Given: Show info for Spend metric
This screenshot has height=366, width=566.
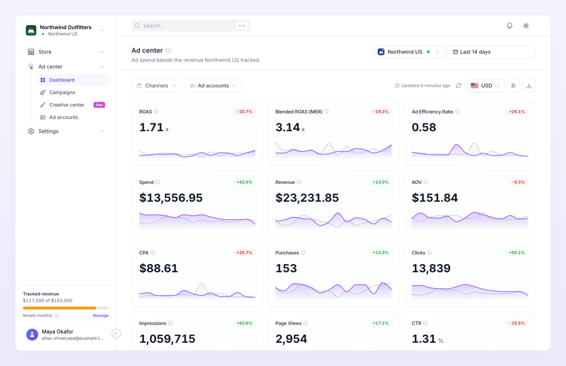Looking at the screenshot, I should pos(158,182).
